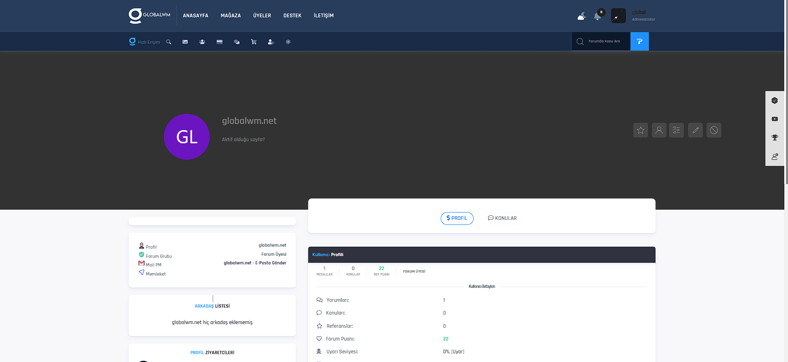The height and width of the screenshot is (362, 788).
Task: Open the MAĞAZA menu item
Action: [x=230, y=16]
